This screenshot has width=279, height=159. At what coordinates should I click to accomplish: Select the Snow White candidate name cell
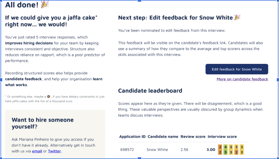pyautogui.click(x=157, y=150)
